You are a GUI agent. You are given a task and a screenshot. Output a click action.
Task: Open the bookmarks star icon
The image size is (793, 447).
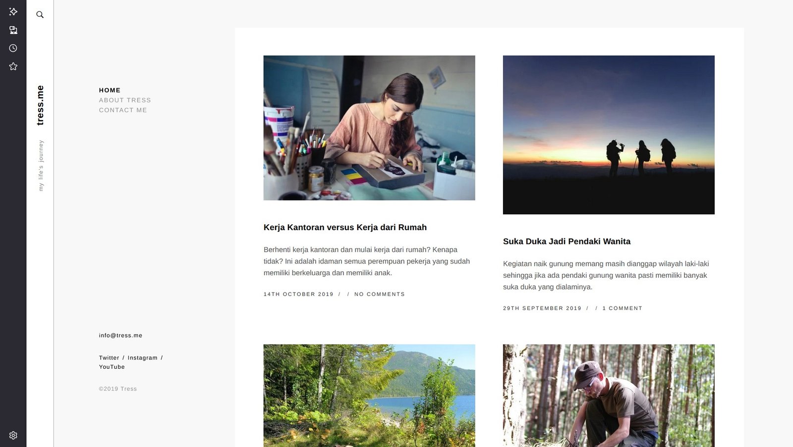point(13,66)
